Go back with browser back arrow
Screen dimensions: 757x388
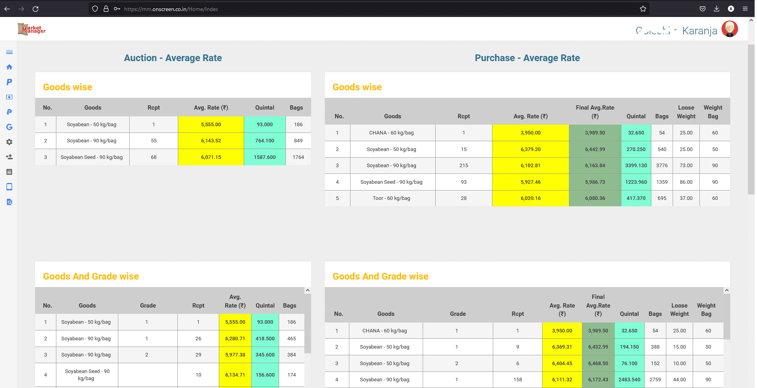pos(7,9)
